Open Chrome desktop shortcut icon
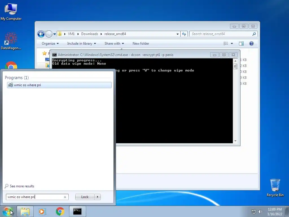The height and width of the screenshot is (217, 289). click(x=11, y=66)
